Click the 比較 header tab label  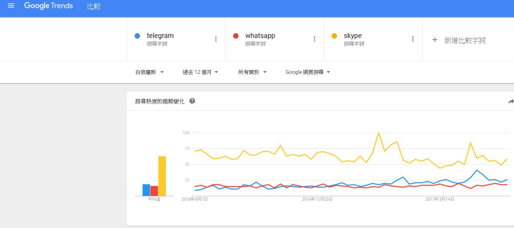point(94,6)
